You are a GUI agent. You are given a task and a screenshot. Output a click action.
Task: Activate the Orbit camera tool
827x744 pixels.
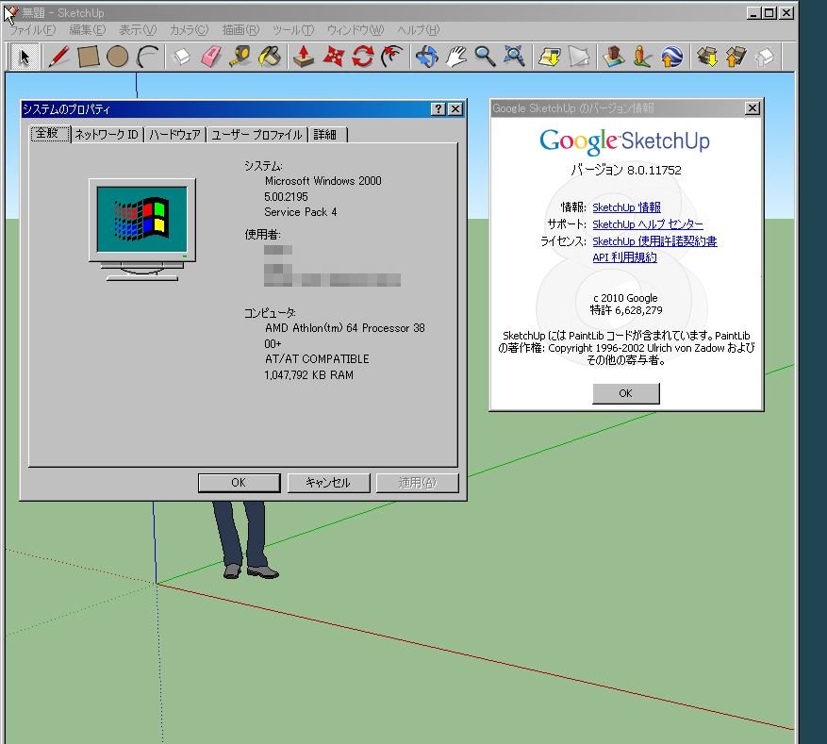[426, 57]
